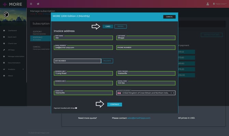Click the CONTINUE button

click(114, 104)
